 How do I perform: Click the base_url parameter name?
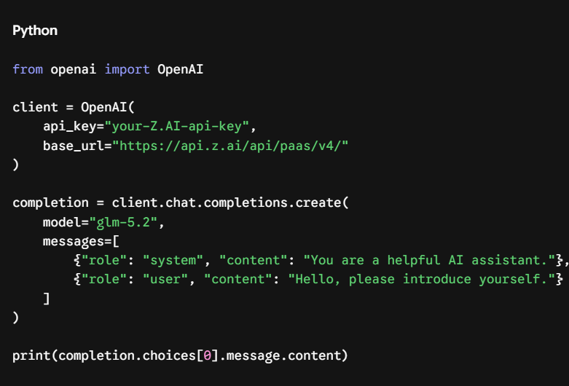pyautogui.click(x=74, y=146)
